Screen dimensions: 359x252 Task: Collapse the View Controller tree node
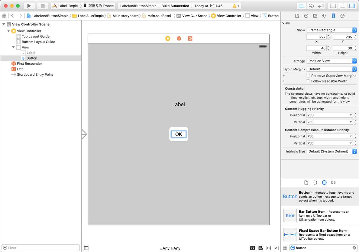coord(8,31)
